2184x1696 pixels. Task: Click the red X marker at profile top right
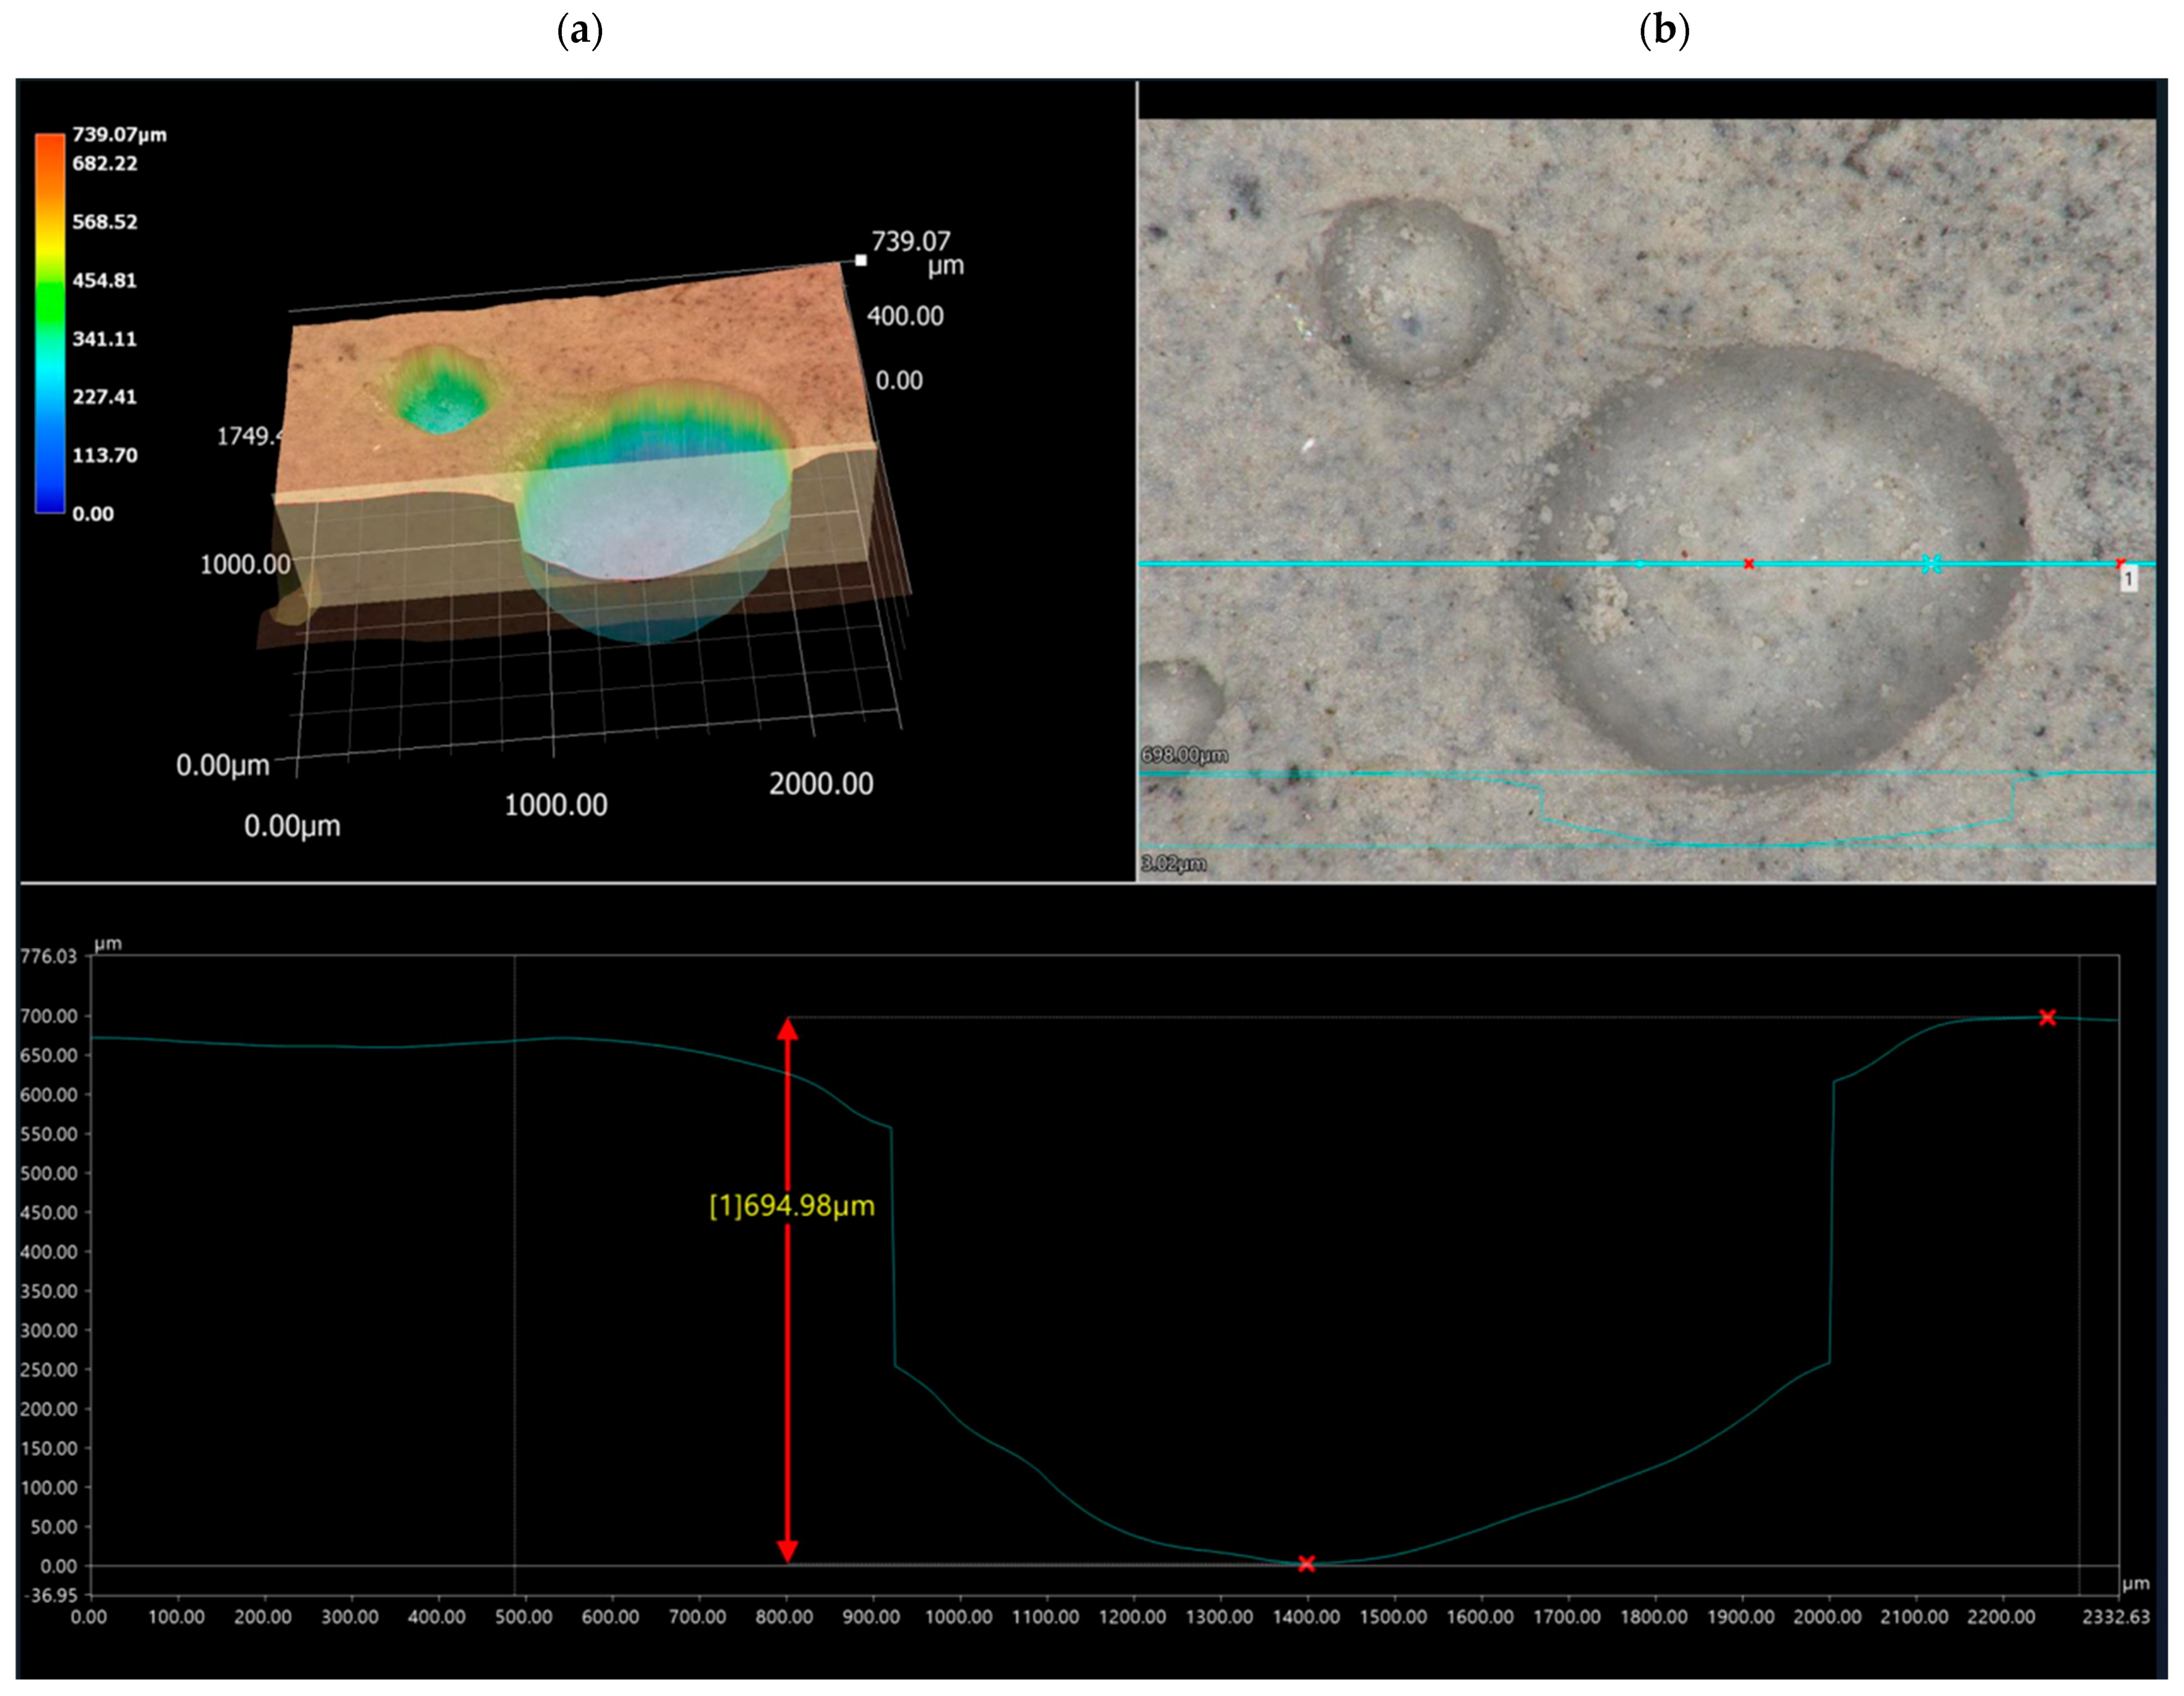pos(2047,1017)
